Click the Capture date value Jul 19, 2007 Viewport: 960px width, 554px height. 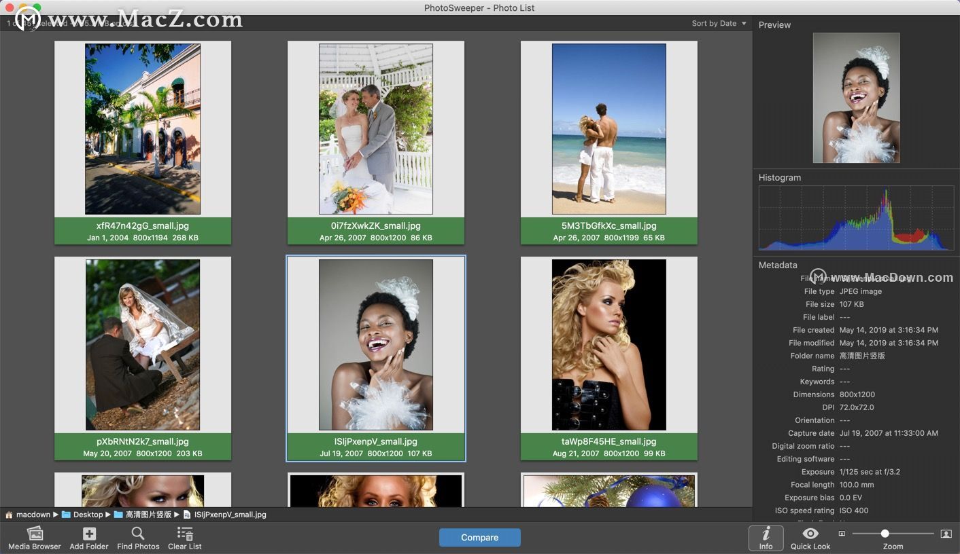(889, 433)
